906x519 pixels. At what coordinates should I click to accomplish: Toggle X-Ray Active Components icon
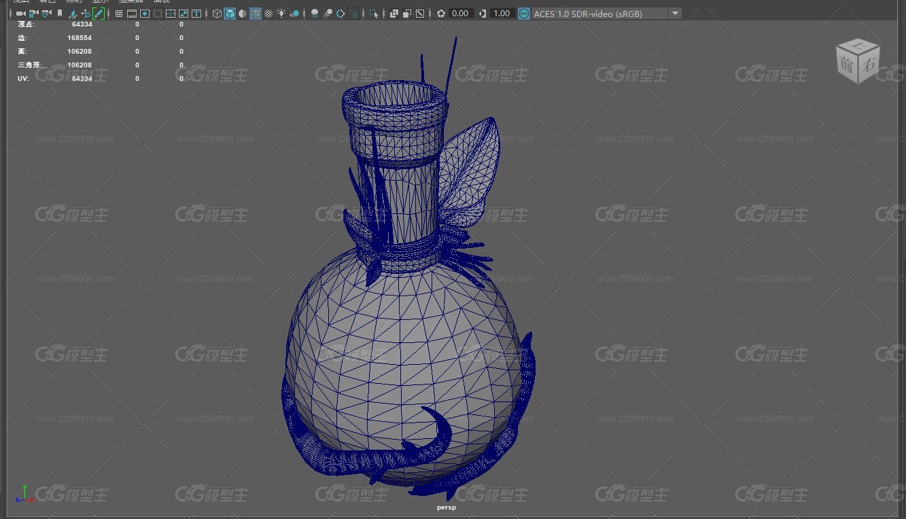pyautogui.click(x=406, y=14)
